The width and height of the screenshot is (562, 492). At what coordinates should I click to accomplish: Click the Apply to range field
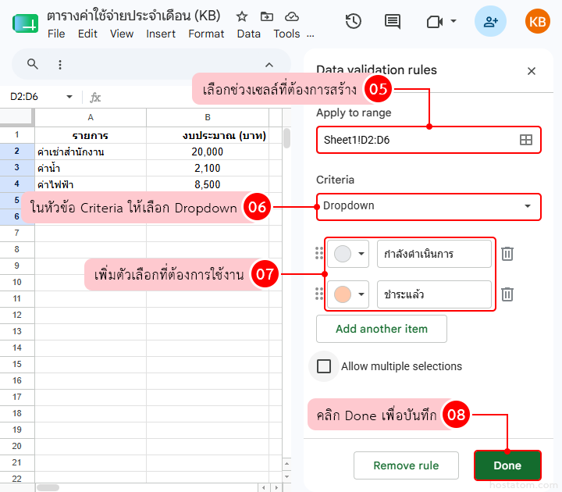click(x=429, y=140)
